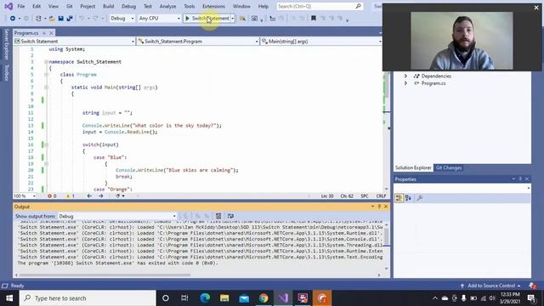Click the New Project toolbar icon
The height and width of the screenshot is (306, 544).
click(38, 19)
